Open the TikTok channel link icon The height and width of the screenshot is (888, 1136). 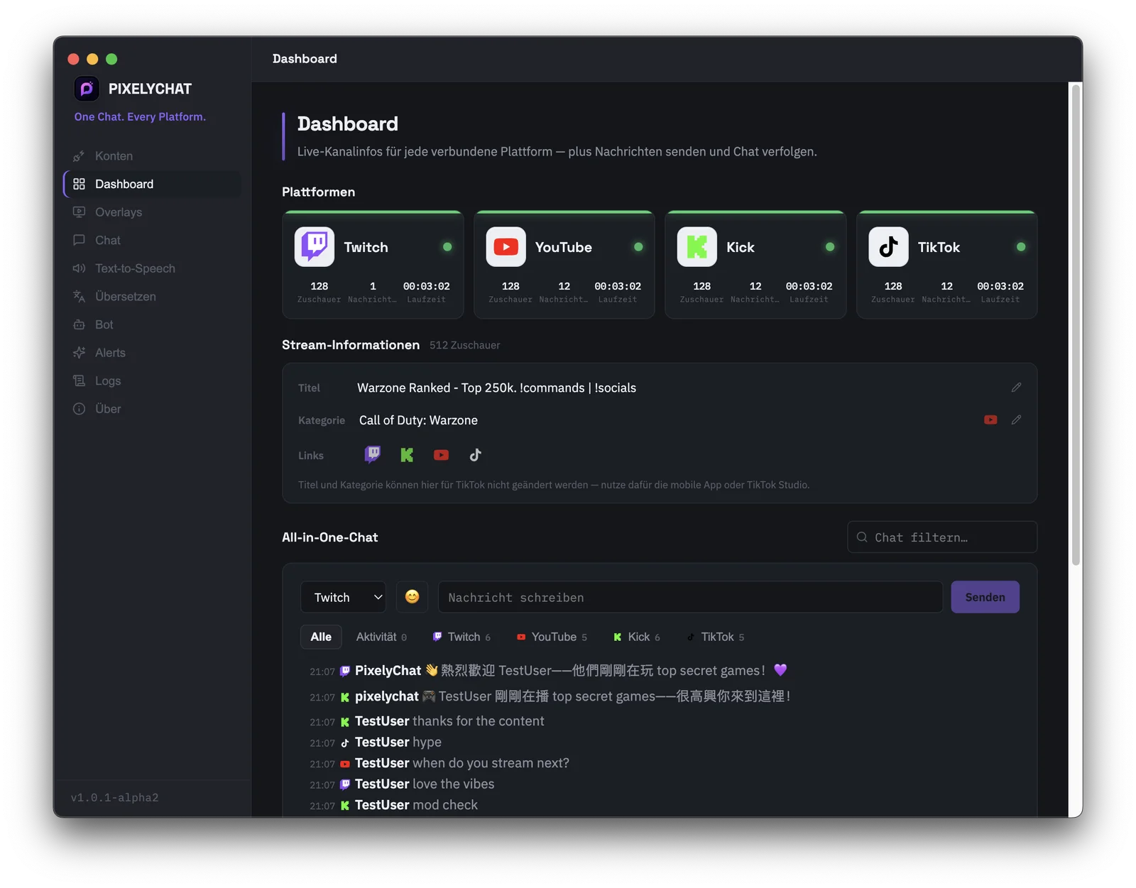tap(476, 455)
